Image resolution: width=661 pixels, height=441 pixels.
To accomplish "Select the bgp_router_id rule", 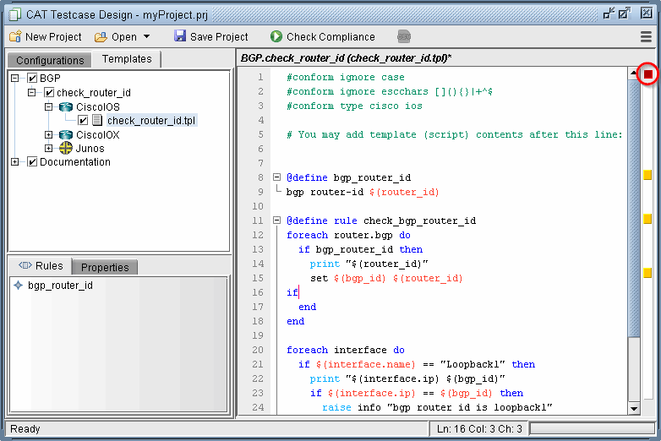I will tap(60, 286).
